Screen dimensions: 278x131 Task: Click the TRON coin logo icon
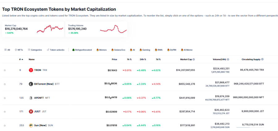(31, 70)
